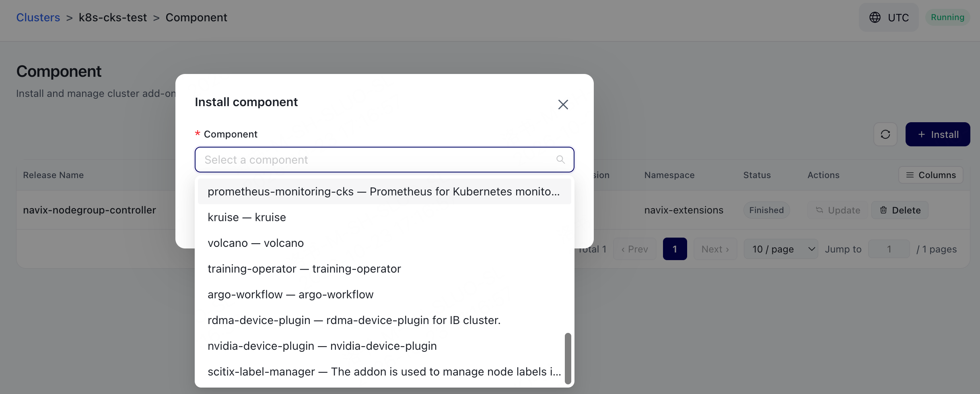The width and height of the screenshot is (980, 394).
Task: Click the Columns list icon
Action: point(910,175)
